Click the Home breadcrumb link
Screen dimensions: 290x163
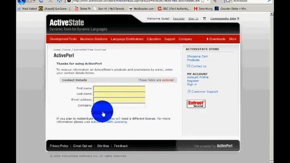click(x=57, y=50)
